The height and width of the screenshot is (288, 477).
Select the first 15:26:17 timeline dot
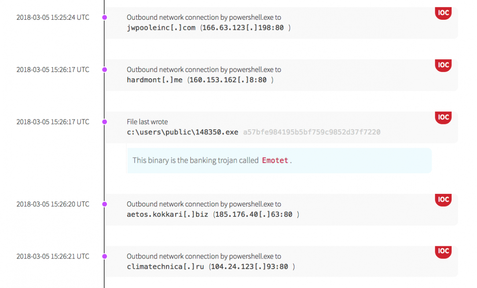104,69
